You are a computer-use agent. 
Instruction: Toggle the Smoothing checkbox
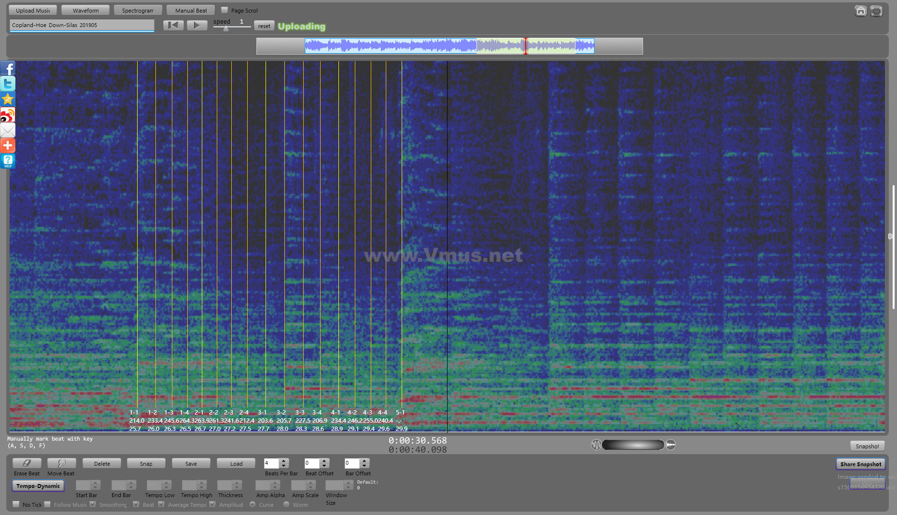[x=93, y=504]
